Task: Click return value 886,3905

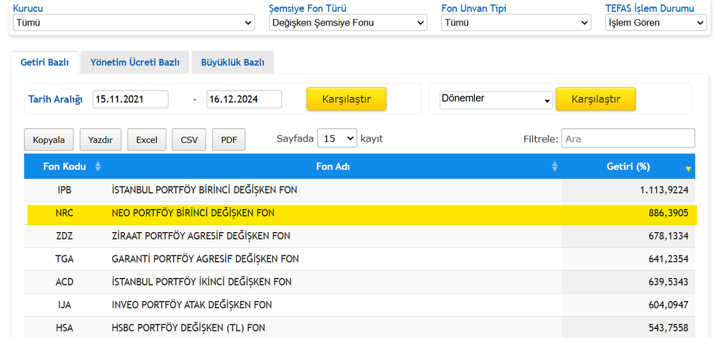Action: tap(669, 213)
